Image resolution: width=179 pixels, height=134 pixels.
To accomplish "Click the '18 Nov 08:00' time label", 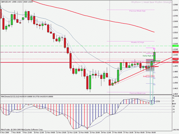I will 139,133.
